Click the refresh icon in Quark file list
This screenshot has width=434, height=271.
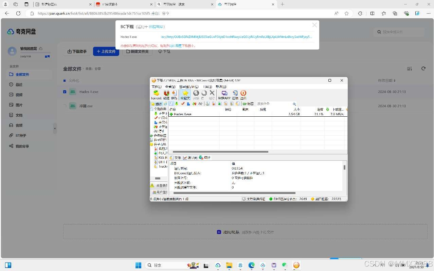point(423,69)
